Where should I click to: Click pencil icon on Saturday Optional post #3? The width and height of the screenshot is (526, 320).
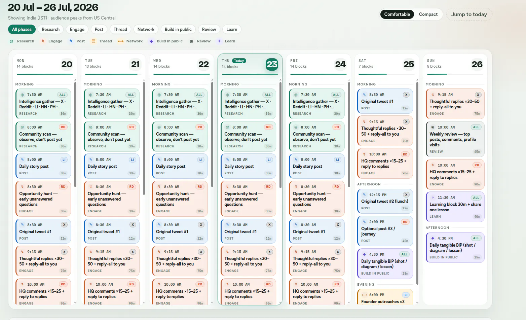(x=364, y=222)
